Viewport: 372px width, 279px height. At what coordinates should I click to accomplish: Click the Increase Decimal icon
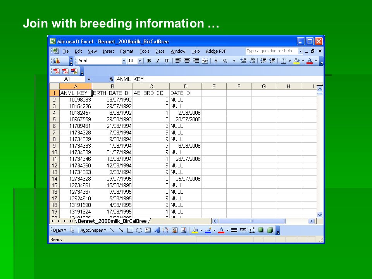243,61
